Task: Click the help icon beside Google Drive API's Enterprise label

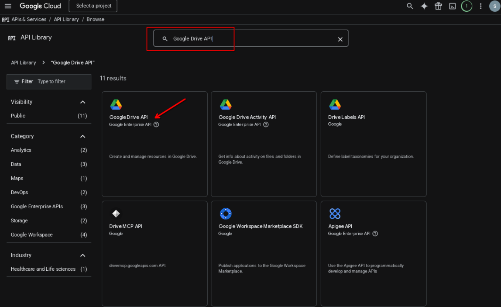Action: tap(156, 124)
